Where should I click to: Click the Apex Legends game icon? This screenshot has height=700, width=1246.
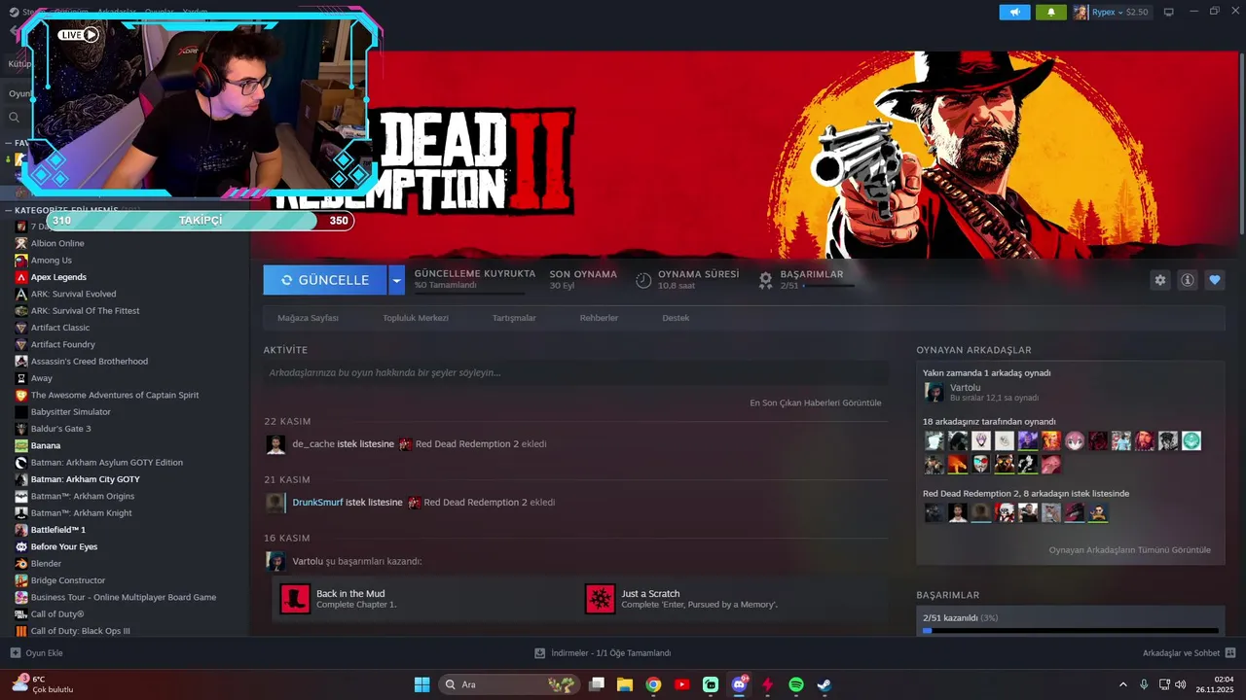pos(21,277)
